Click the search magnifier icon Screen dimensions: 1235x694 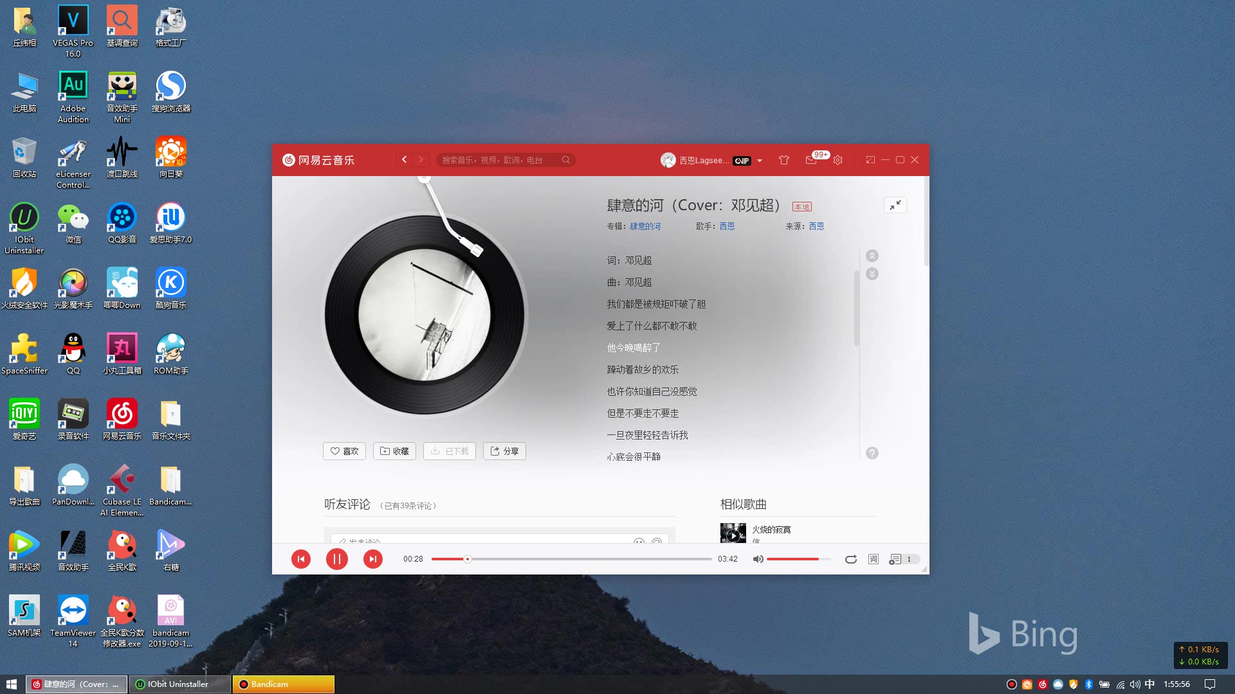coord(565,160)
